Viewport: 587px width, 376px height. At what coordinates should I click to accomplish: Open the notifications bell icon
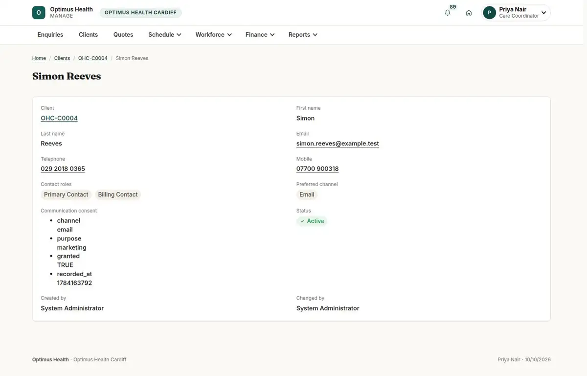[x=448, y=13]
